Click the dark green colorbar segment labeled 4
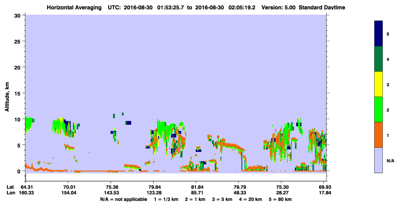This screenshot has height=208, width=407. [379, 59]
